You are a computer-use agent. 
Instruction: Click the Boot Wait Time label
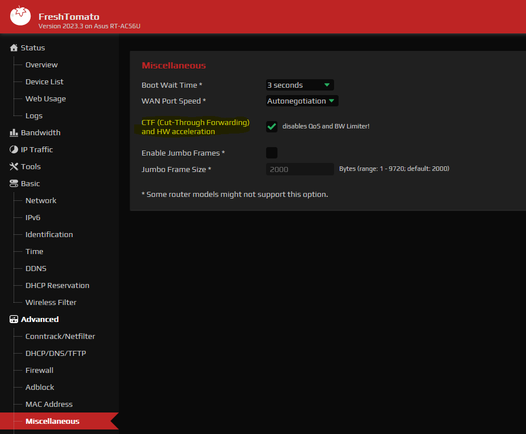click(172, 85)
